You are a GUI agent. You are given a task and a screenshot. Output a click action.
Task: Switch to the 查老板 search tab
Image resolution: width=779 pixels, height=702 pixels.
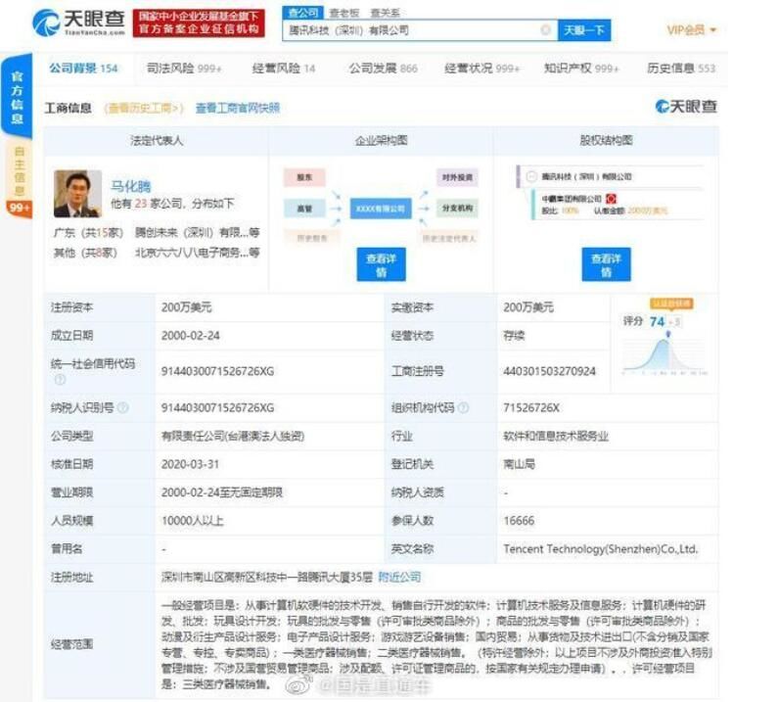point(342,13)
